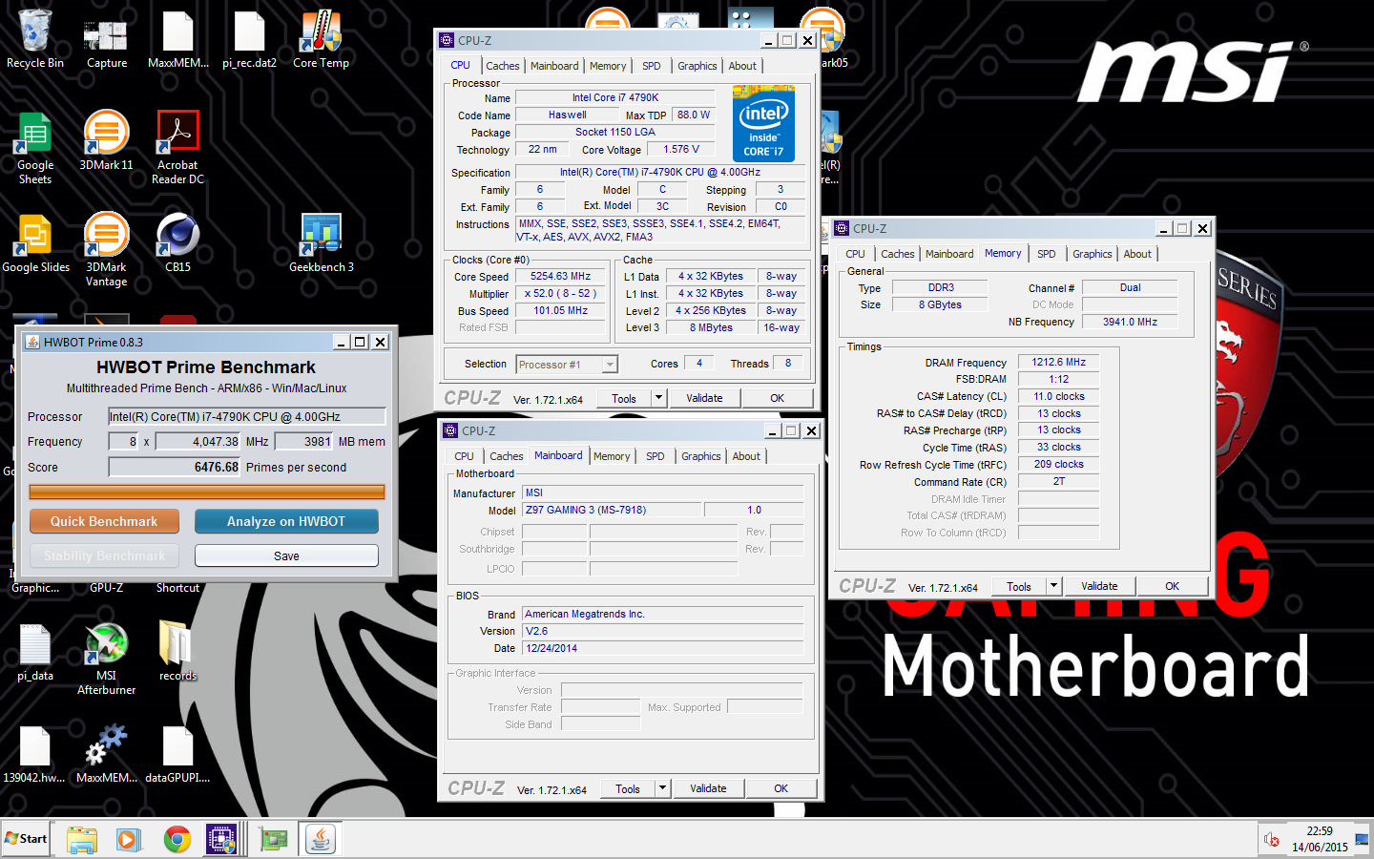Click the intel Core i7 logo in CPU-Z

point(763,124)
